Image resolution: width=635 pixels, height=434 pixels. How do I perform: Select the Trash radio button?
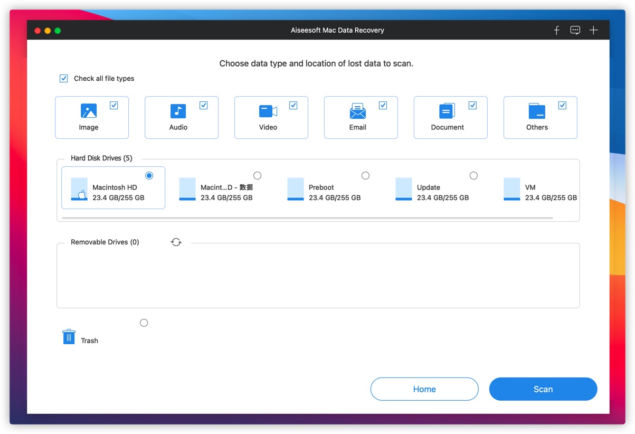click(144, 323)
